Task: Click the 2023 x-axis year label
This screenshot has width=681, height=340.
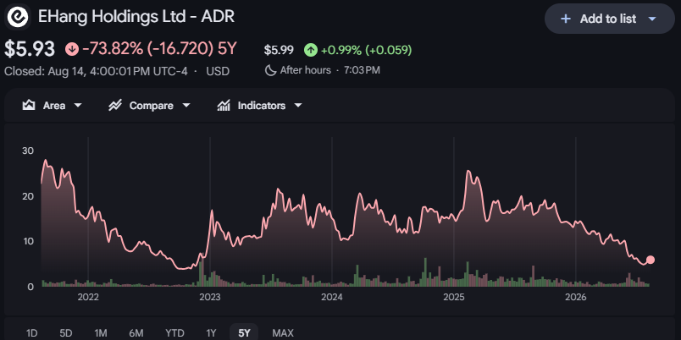Action: click(210, 298)
